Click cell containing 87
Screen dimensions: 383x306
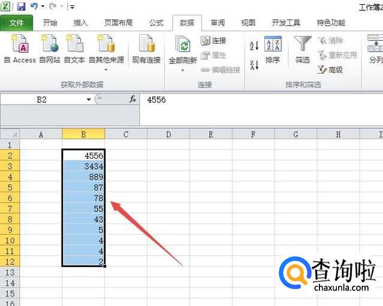coord(83,187)
